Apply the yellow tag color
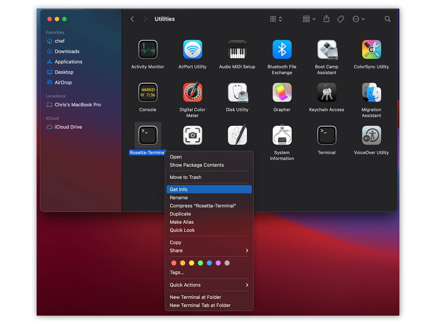This screenshot has height=324, width=436. [x=191, y=263]
